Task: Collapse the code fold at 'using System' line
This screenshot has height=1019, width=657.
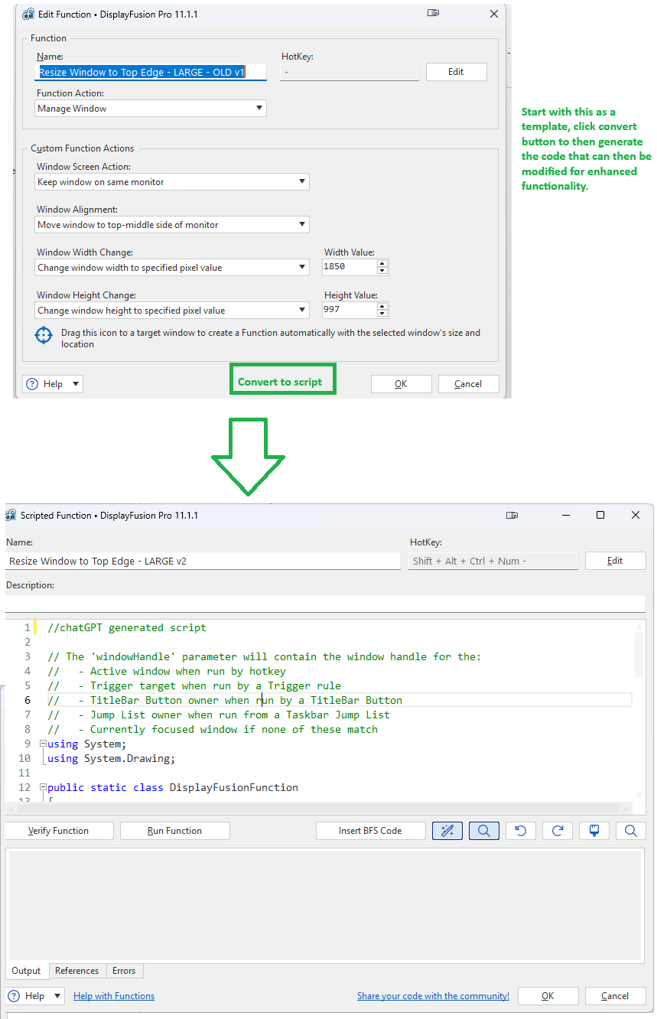Action: [43, 744]
